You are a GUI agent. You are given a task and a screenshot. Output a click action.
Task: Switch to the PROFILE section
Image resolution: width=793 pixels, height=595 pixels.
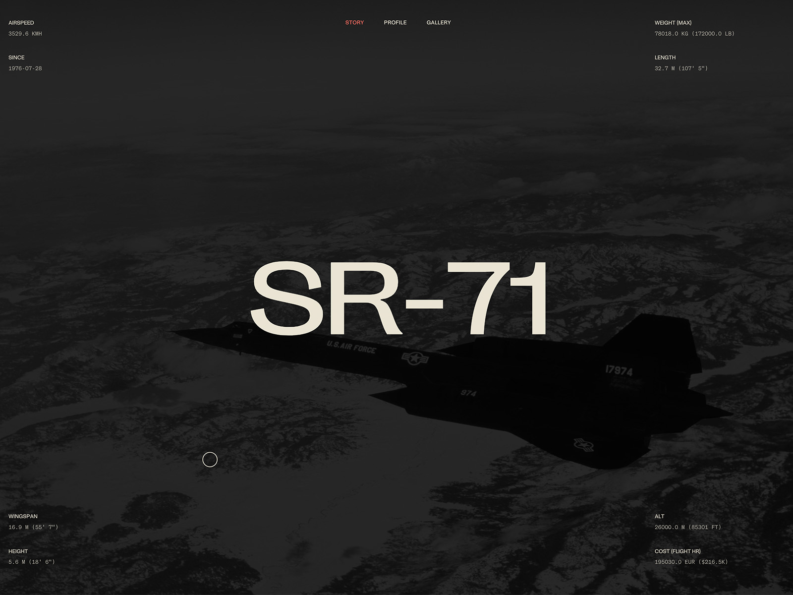coord(395,23)
